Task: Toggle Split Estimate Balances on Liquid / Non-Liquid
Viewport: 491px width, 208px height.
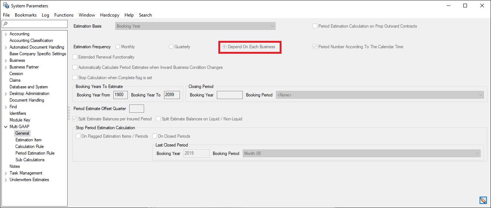Action: (x=158, y=119)
